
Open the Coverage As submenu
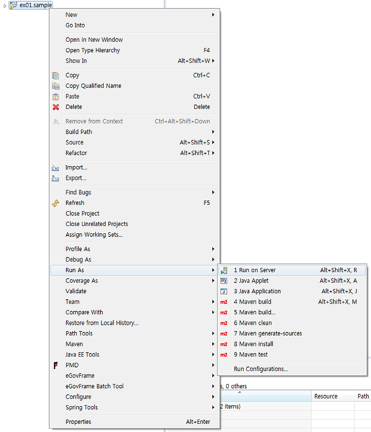(135, 281)
